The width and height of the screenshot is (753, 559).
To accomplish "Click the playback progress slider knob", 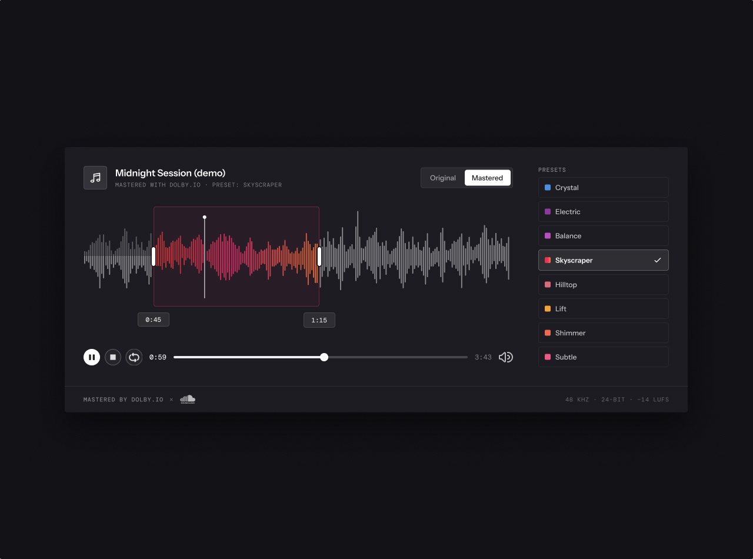I will [x=324, y=357].
